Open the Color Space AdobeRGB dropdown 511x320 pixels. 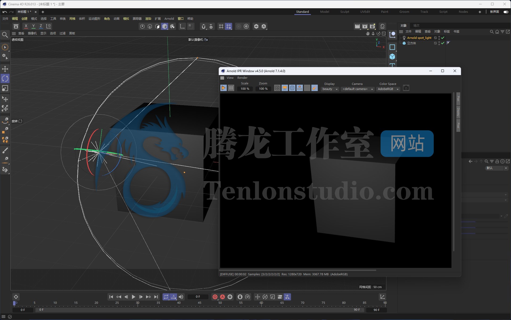pyautogui.click(x=388, y=89)
